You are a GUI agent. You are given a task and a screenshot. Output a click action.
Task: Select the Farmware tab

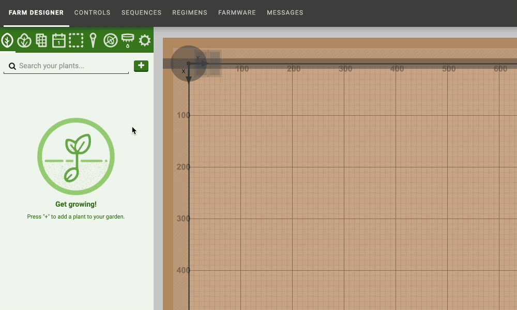[237, 13]
